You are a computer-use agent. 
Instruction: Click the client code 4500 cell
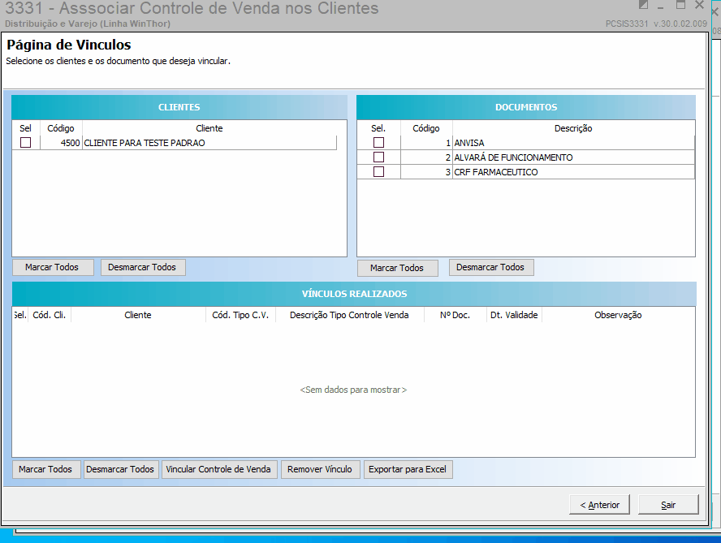pos(61,143)
